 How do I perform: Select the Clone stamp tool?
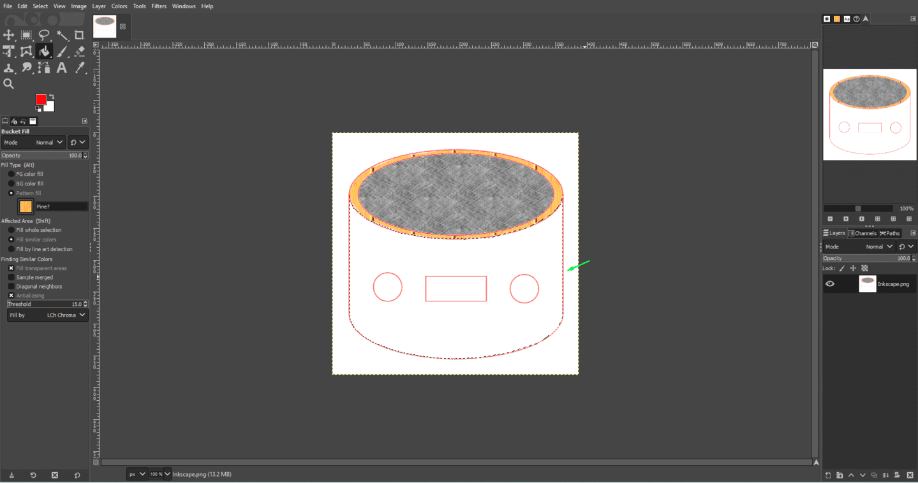(x=9, y=68)
